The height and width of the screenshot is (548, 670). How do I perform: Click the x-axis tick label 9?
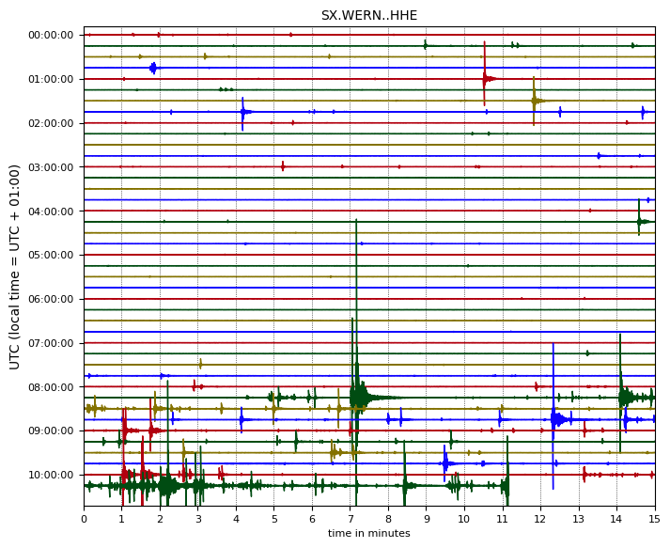[x=427, y=520]
